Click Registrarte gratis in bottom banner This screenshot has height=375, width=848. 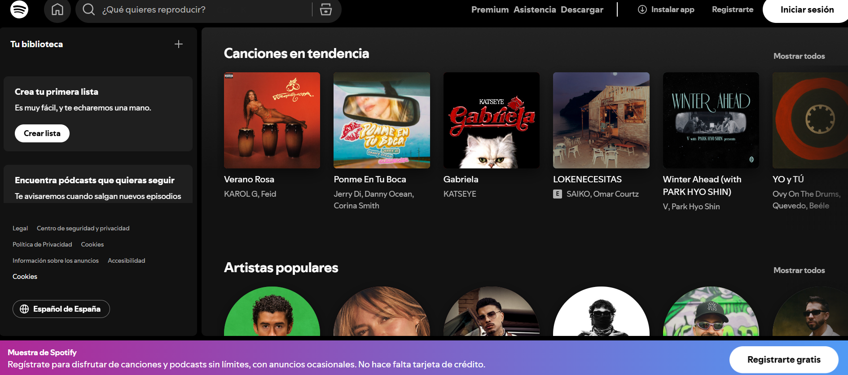[x=784, y=360]
